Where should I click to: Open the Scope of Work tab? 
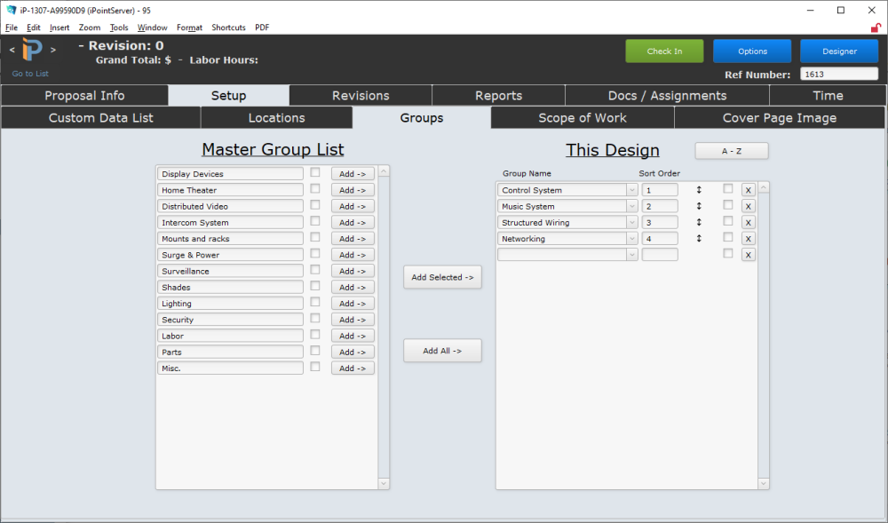point(583,118)
